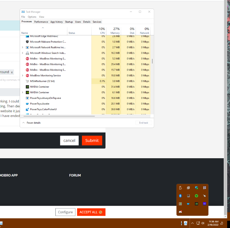Switch to the Startup tab

point(69,22)
